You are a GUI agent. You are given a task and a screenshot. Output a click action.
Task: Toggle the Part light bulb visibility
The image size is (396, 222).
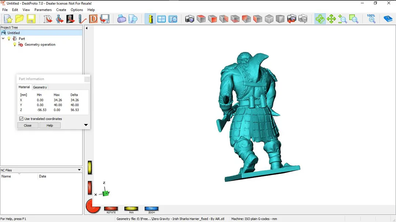tap(9, 39)
